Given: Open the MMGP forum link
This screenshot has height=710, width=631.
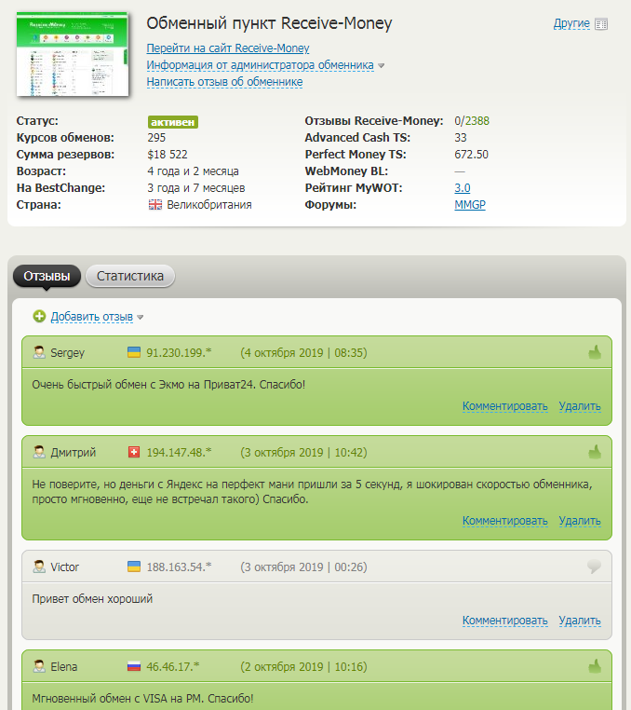Looking at the screenshot, I should pyautogui.click(x=470, y=205).
